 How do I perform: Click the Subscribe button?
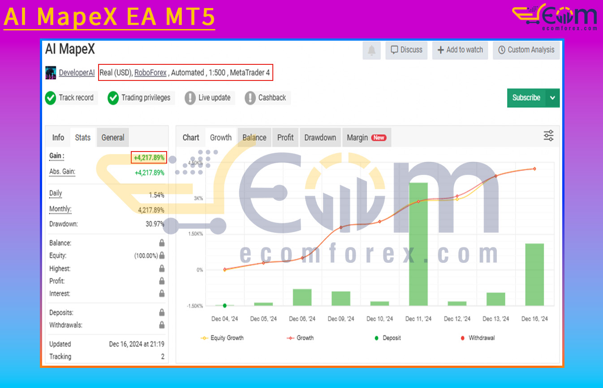tap(526, 97)
